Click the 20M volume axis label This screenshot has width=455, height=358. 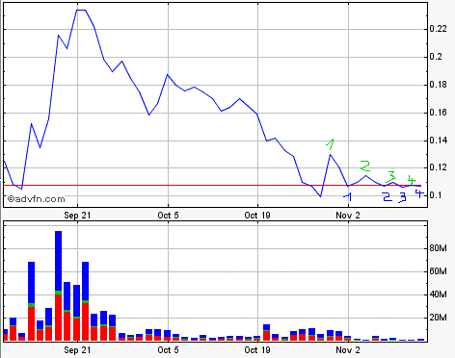(439, 318)
